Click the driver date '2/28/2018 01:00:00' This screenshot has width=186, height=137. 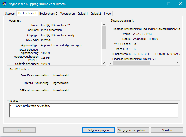[146, 39]
